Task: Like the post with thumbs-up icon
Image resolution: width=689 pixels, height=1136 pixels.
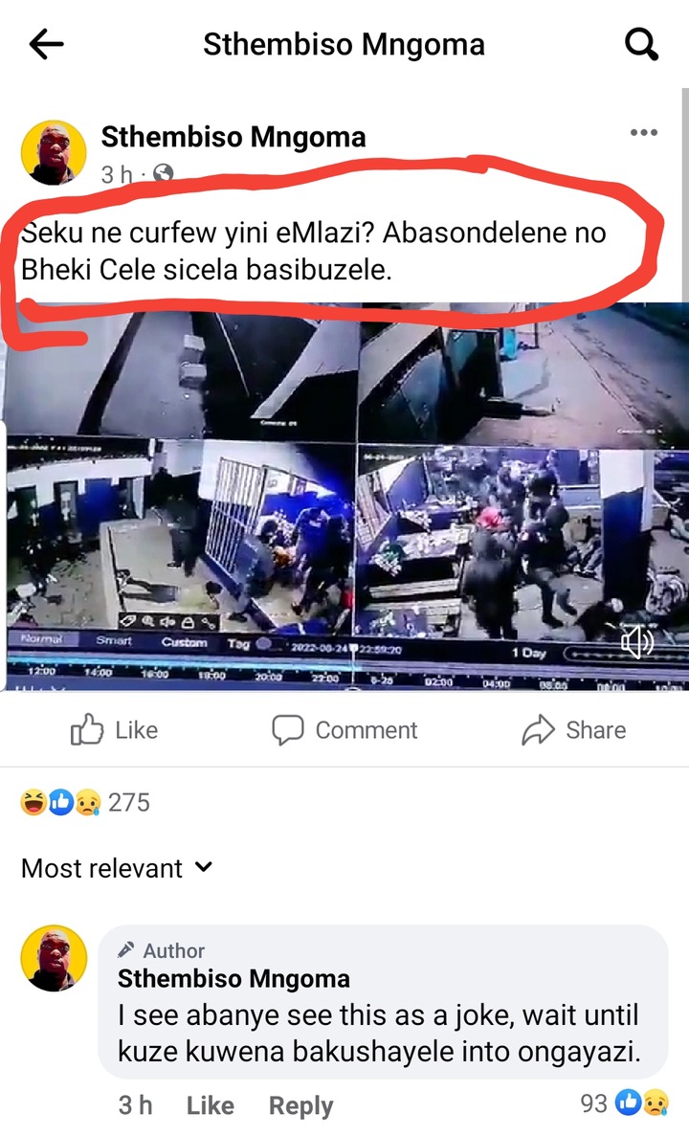Action: (114, 729)
